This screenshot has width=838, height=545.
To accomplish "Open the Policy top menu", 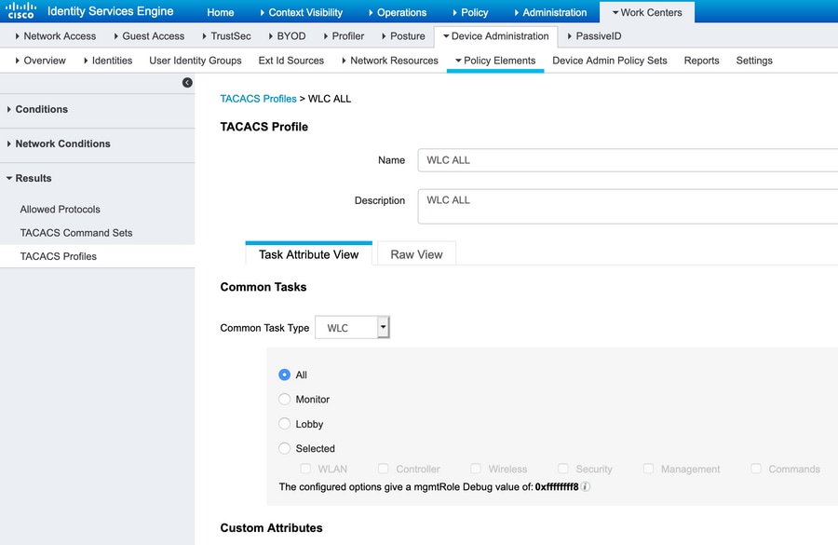I will 470,12.
